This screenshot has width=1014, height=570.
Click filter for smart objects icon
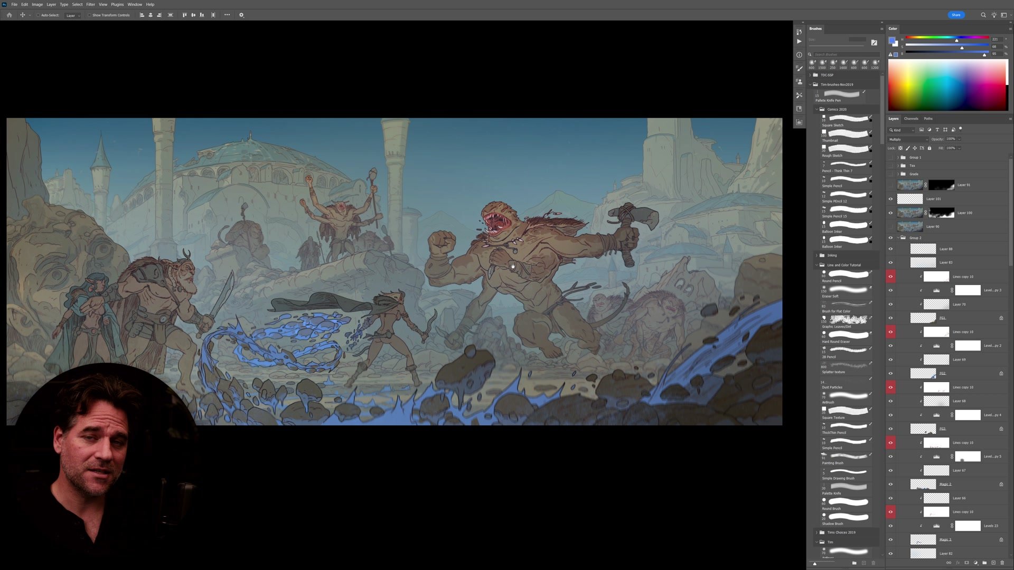click(953, 130)
